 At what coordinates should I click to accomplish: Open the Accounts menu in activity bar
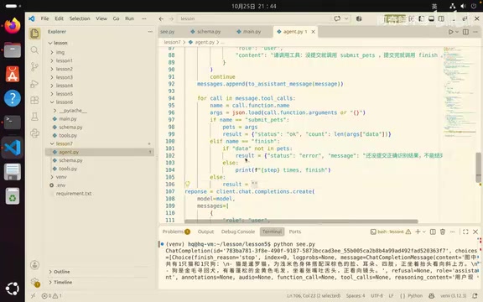tap(34, 265)
